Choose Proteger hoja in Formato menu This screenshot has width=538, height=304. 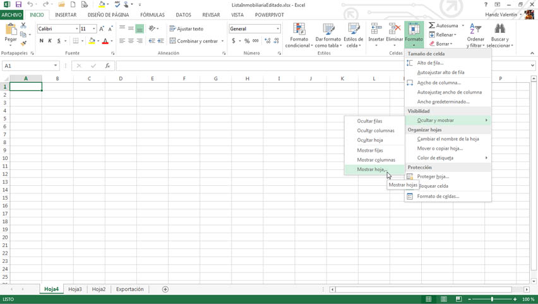pos(433,177)
